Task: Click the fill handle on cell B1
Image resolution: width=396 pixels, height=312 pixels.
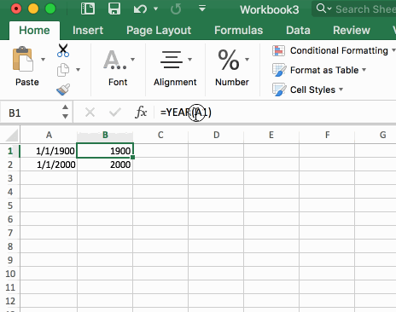Action: (x=132, y=157)
